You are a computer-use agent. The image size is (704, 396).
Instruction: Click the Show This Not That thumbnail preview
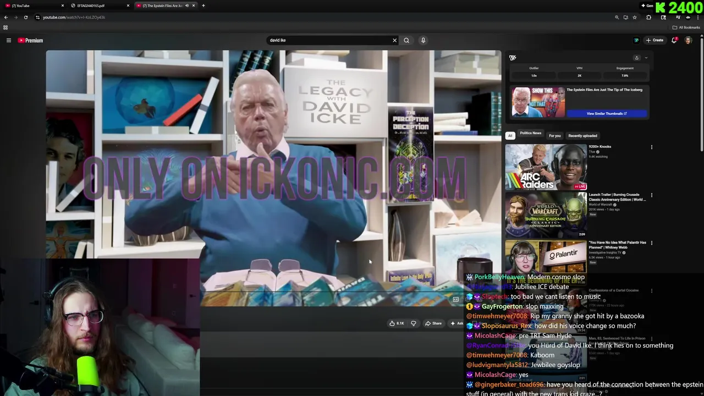pyautogui.click(x=538, y=102)
